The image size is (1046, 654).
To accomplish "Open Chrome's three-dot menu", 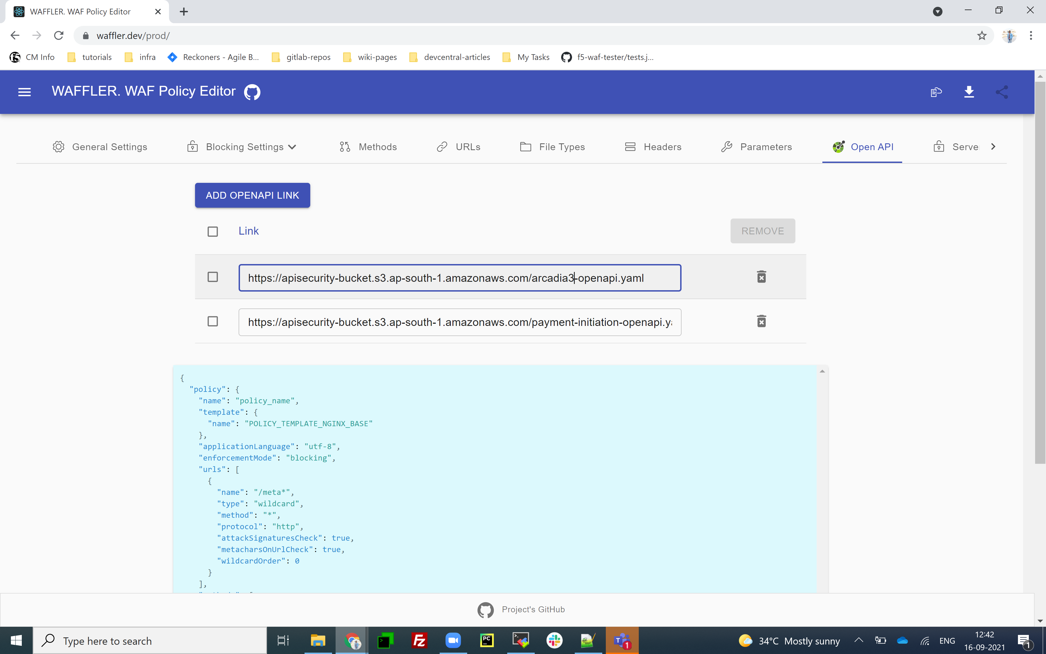I will (x=1031, y=35).
